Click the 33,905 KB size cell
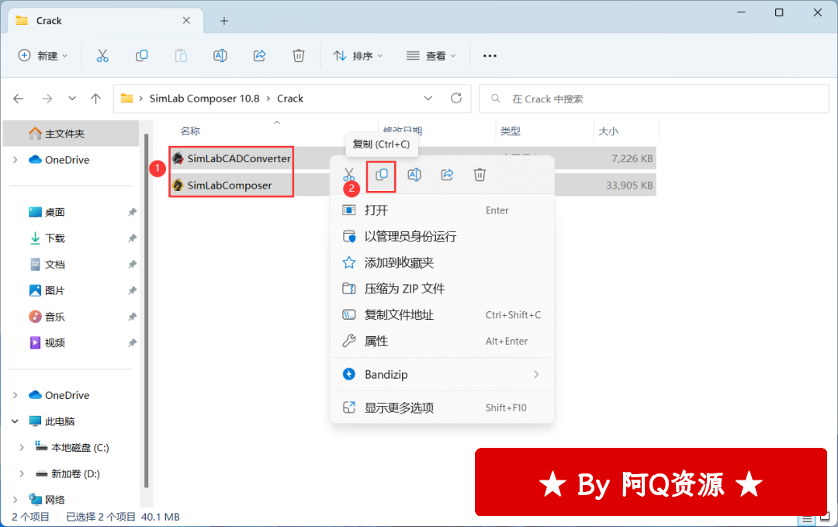The width and height of the screenshot is (838, 527). pyautogui.click(x=629, y=185)
